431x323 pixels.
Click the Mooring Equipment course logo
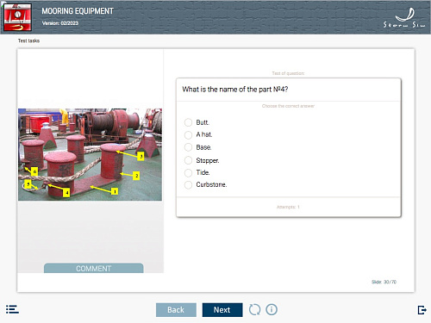tap(17, 17)
